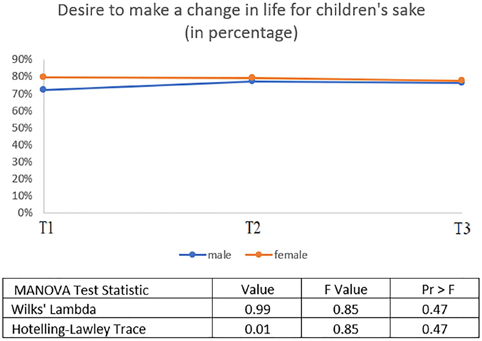
Task: Click the T3 axis label
Action: (462, 229)
